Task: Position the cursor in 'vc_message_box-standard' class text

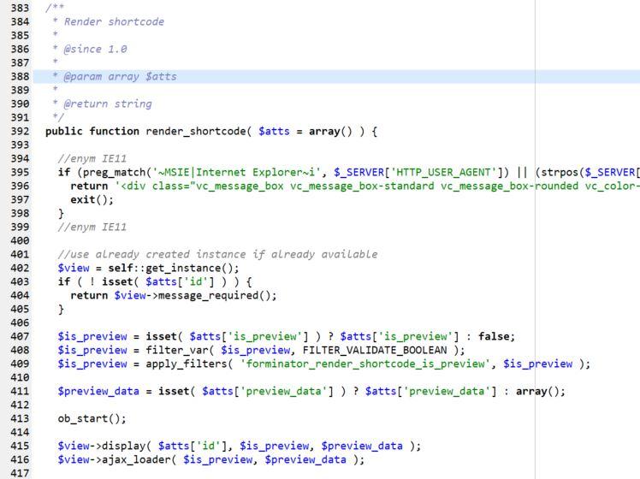Action: tap(362, 186)
